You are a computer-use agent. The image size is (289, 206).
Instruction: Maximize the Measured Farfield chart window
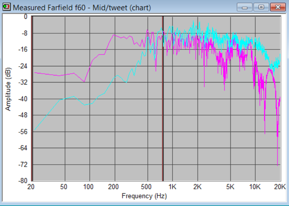(x=261, y=7)
